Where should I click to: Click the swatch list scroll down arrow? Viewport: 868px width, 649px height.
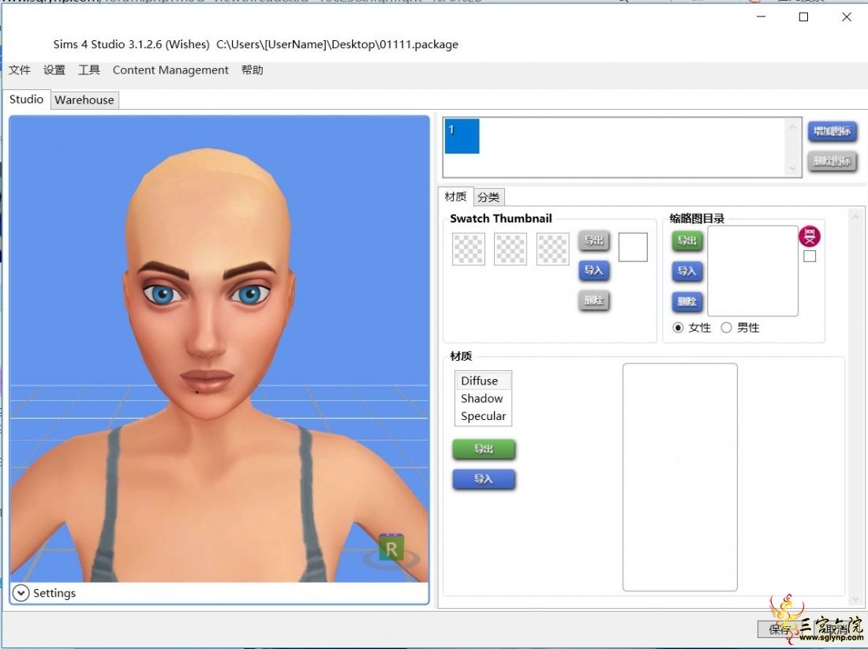(x=793, y=168)
